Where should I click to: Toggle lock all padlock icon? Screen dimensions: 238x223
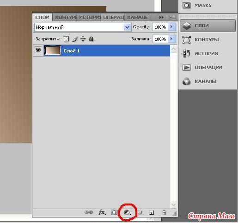pos(91,39)
